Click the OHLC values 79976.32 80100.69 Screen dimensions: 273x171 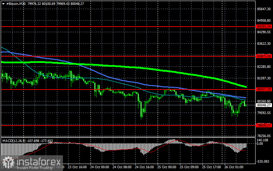42,3
